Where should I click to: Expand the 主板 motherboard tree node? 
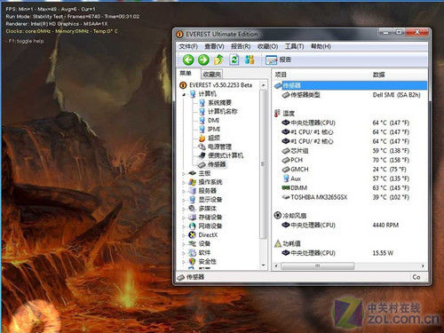184,173
